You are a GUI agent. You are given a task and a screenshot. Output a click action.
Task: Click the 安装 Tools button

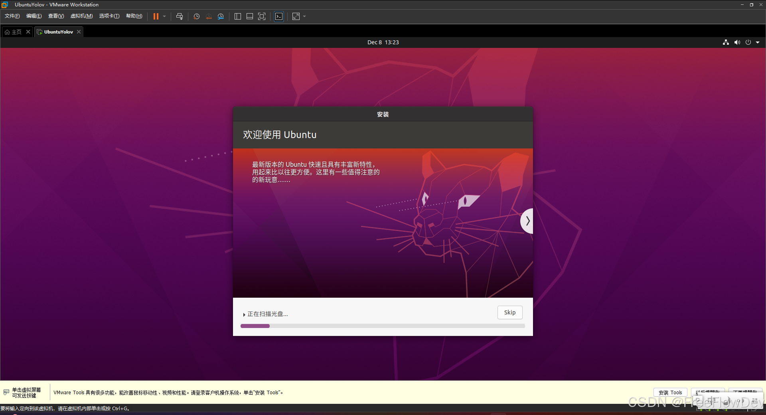coord(670,392)
